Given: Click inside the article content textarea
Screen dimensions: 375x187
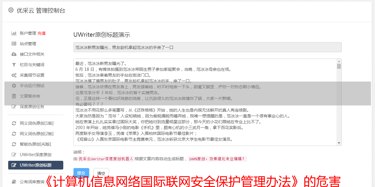Looking at the screenshot, I should (205, 102).
